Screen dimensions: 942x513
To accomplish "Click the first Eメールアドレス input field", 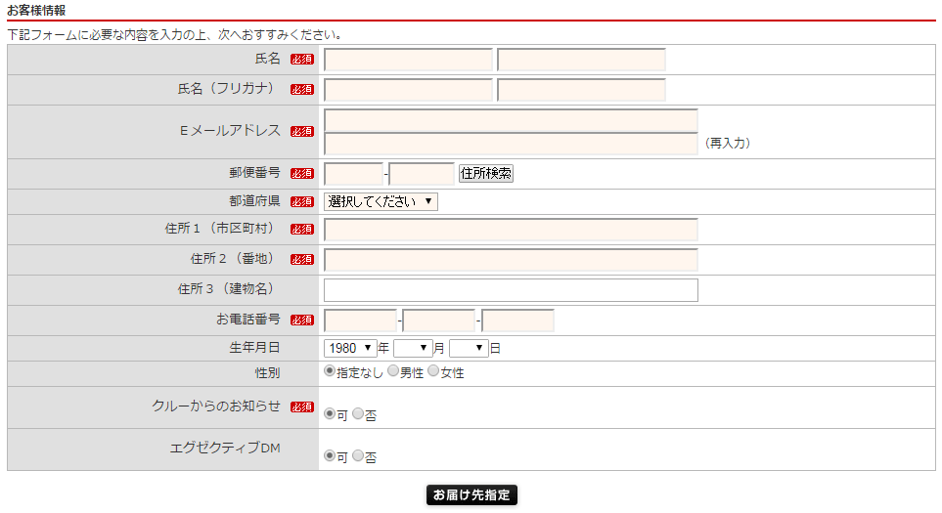I will 511,120.
